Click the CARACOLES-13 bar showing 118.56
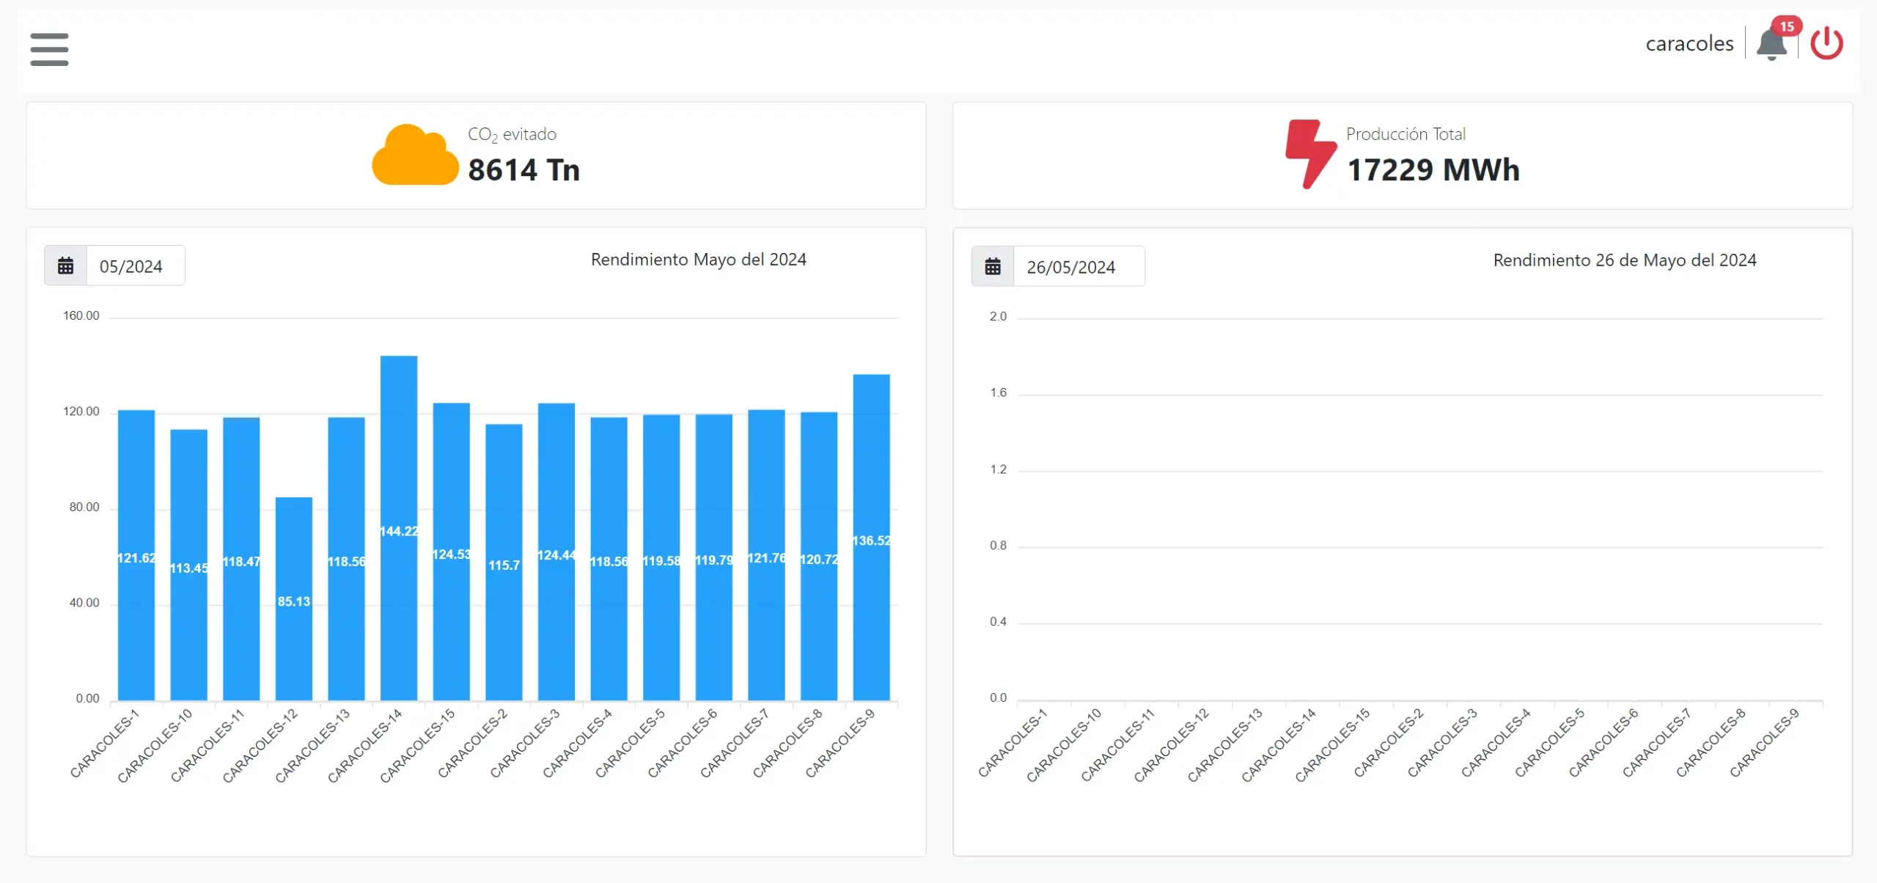 [x=346, y=559]
